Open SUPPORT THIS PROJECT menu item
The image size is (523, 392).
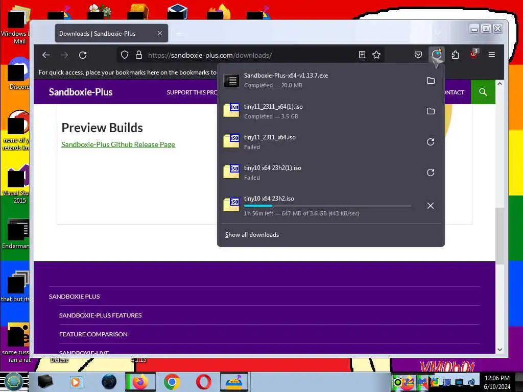[192, 92]
